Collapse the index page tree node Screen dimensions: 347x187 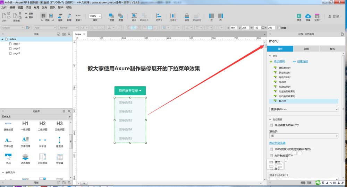2,39
